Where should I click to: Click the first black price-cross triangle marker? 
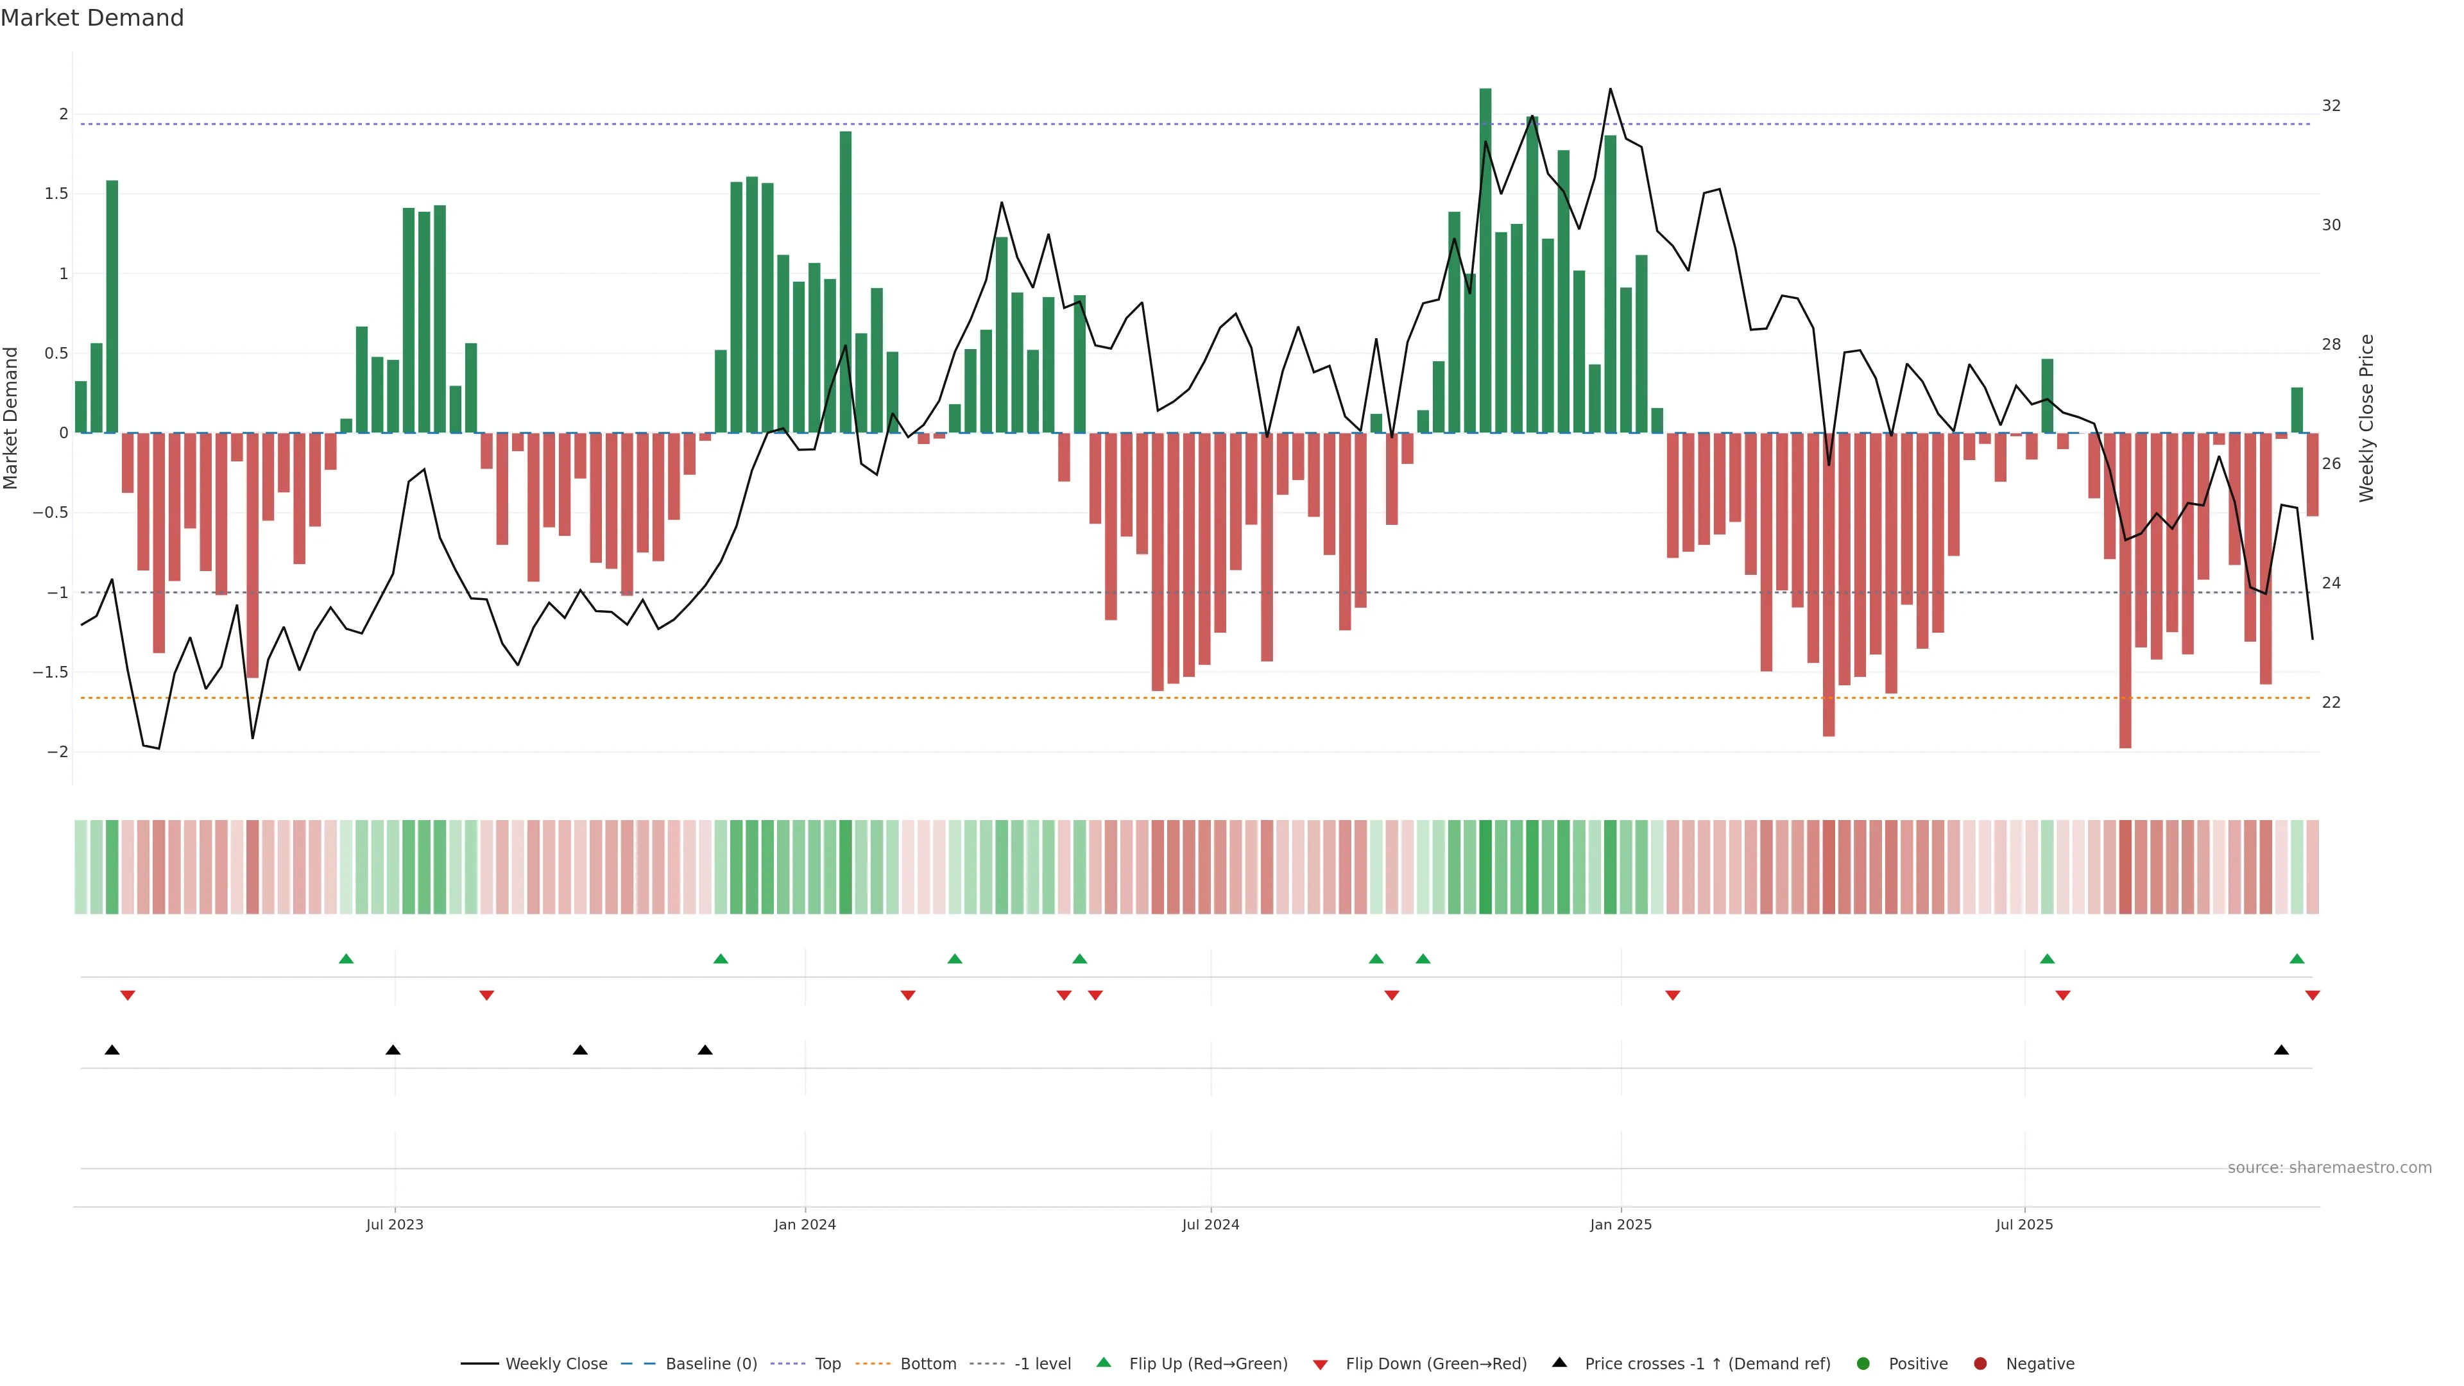point(112,1050)
